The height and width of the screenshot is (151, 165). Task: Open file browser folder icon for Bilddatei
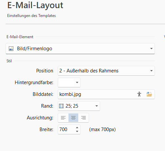pyautogui.click(x=149, y=94)
